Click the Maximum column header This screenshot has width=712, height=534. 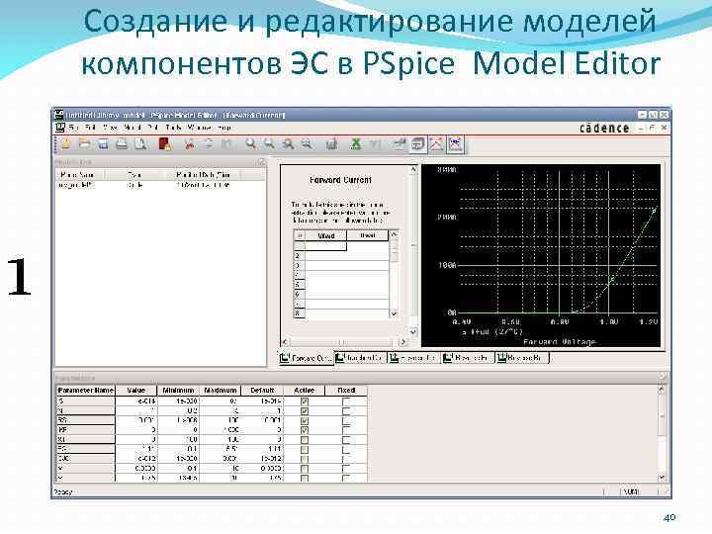[221, 391]
